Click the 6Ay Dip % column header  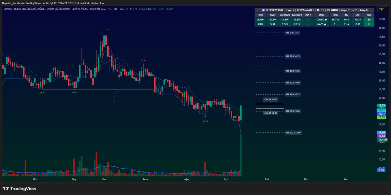click(297, 15)
